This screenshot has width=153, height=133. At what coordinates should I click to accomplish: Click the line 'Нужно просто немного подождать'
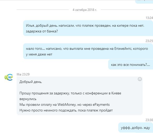tap(66, 110)
